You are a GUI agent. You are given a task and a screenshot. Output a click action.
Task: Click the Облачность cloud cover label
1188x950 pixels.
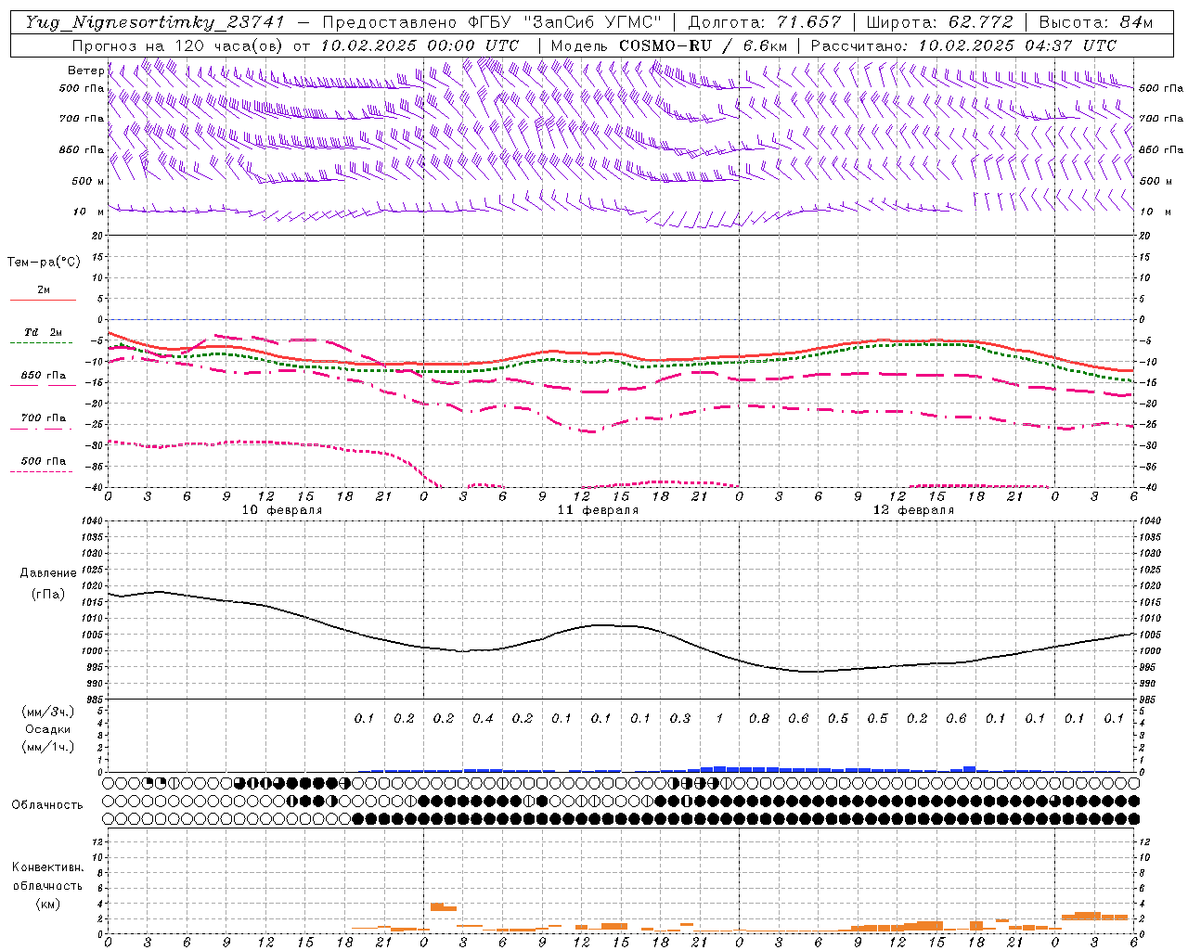(47, 805)
